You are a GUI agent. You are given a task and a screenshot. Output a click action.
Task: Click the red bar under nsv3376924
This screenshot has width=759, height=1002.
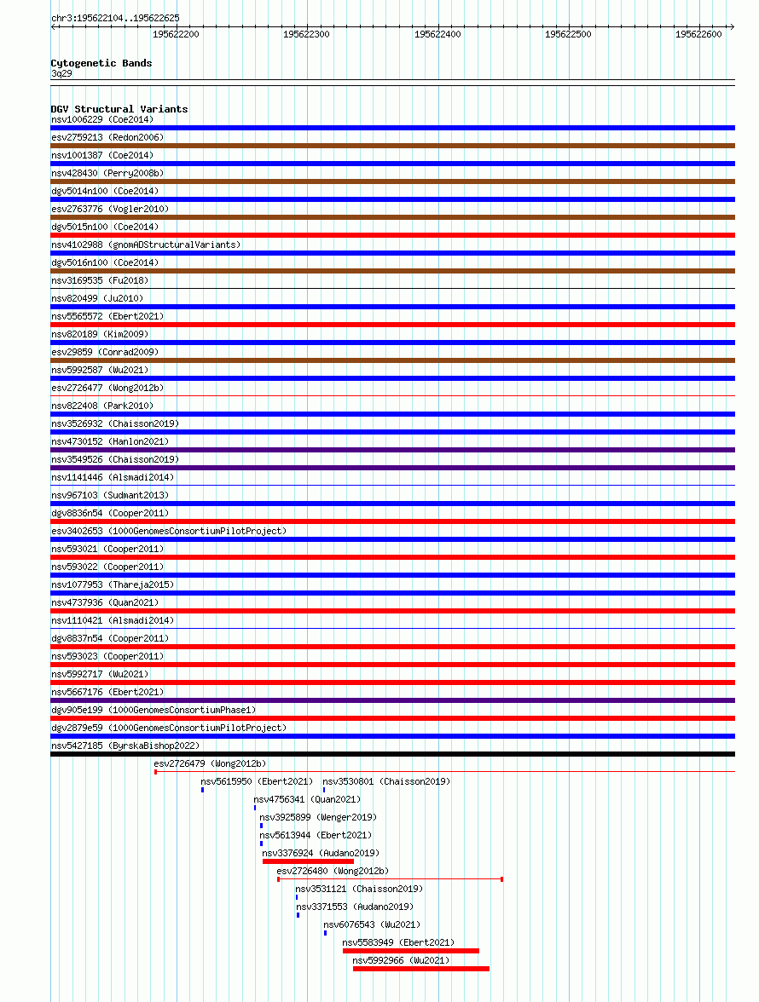coord(308,861)
